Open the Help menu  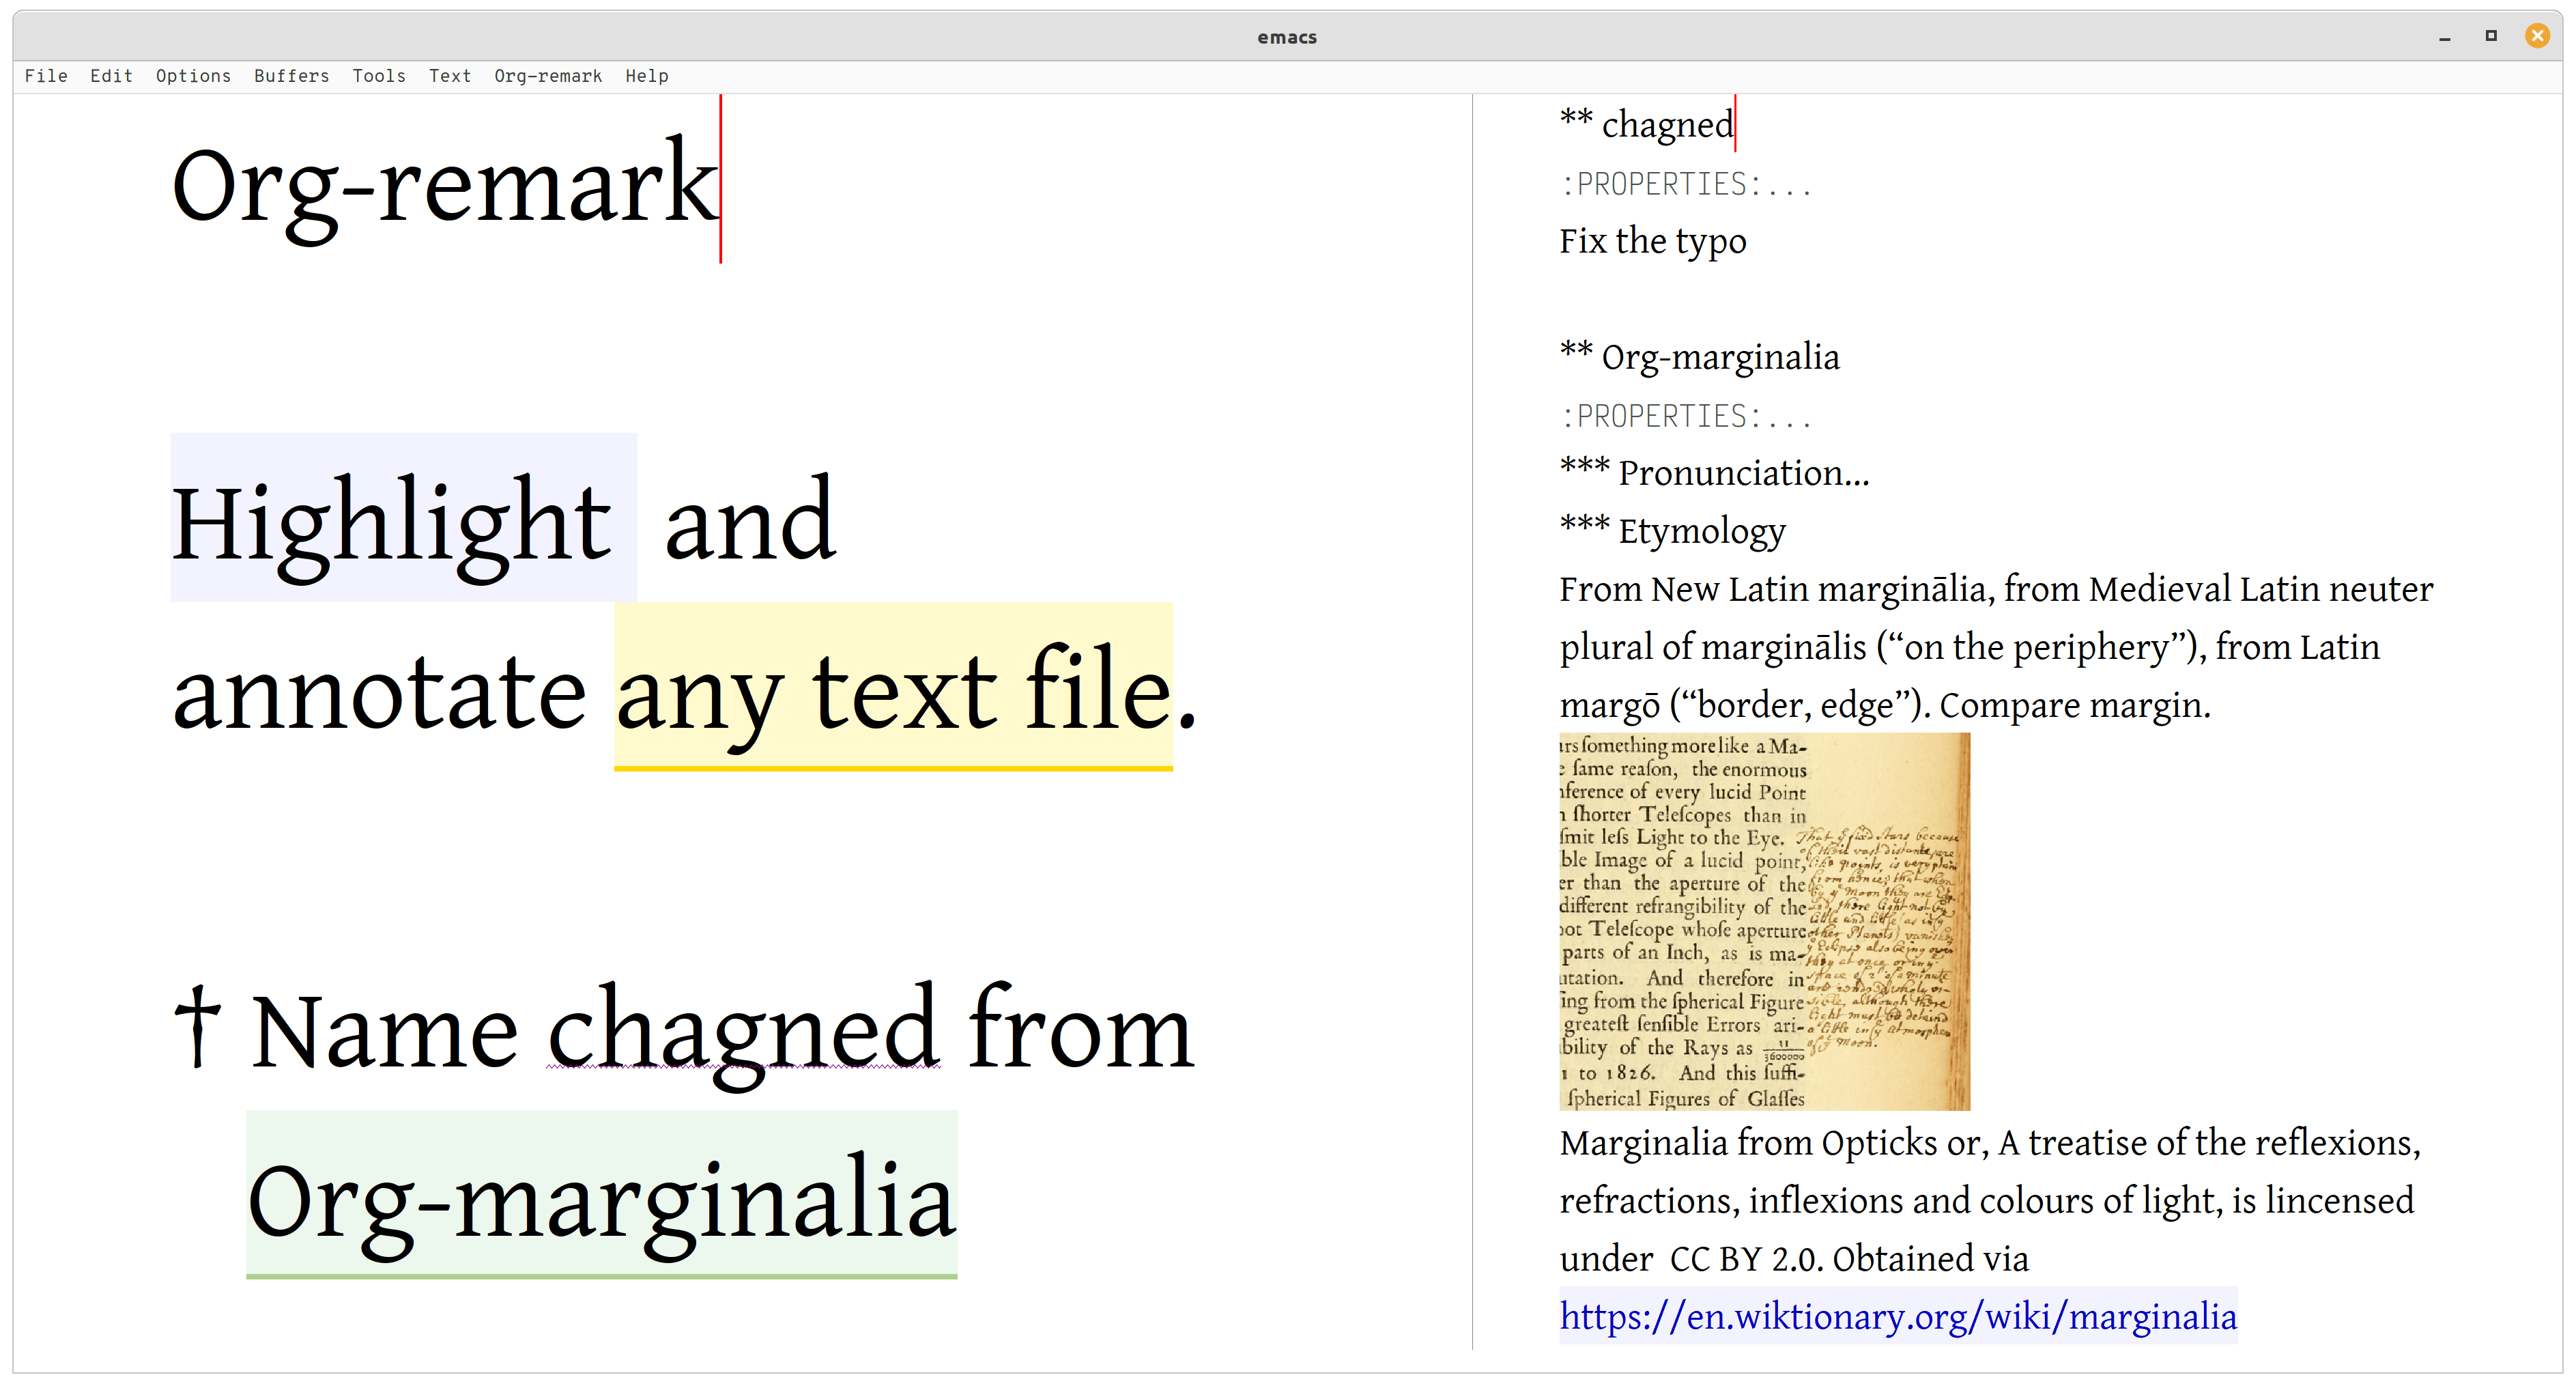click(647, 76)
